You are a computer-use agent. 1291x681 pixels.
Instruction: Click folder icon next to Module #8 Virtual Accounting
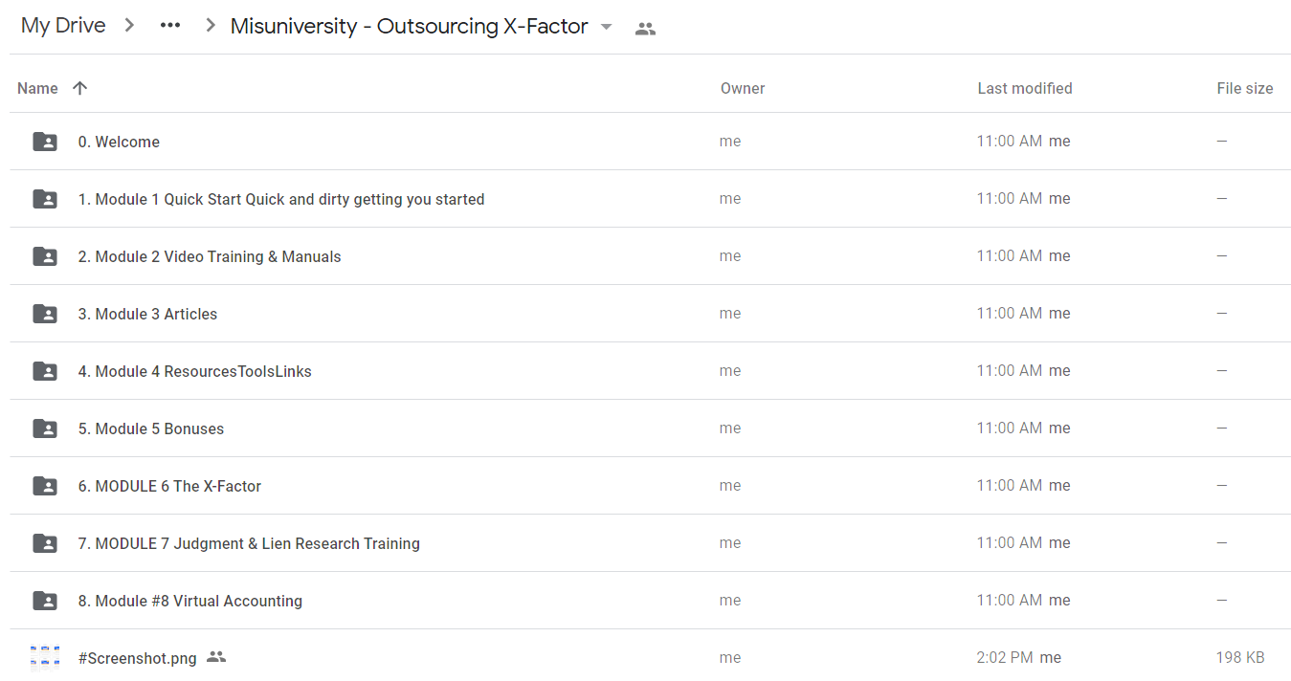tap(45, 601)
